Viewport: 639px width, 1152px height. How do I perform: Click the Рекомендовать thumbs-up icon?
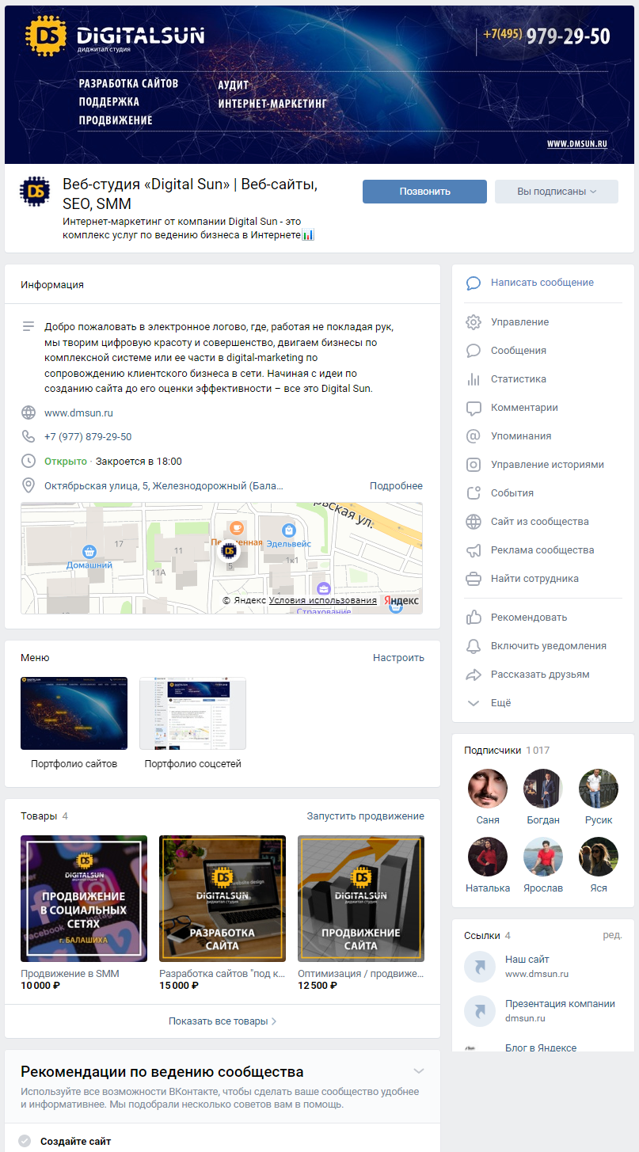(474, 617)
